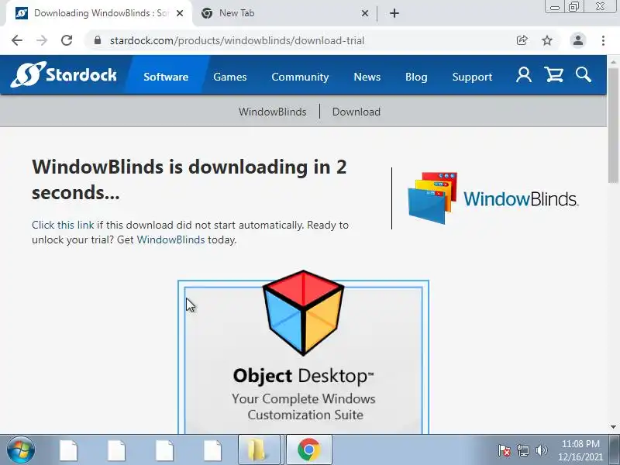This screenshot has width=620, height=465.
Task: Open the Community menu
Action: 300,76
